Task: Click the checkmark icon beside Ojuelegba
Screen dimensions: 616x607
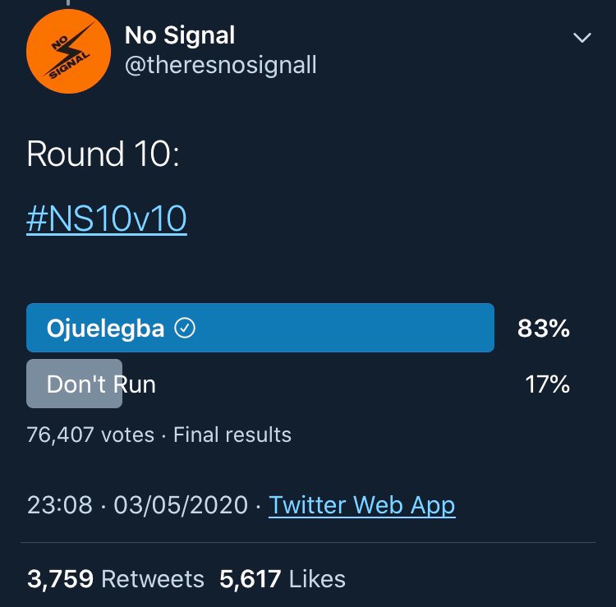Action: point(186,329)
